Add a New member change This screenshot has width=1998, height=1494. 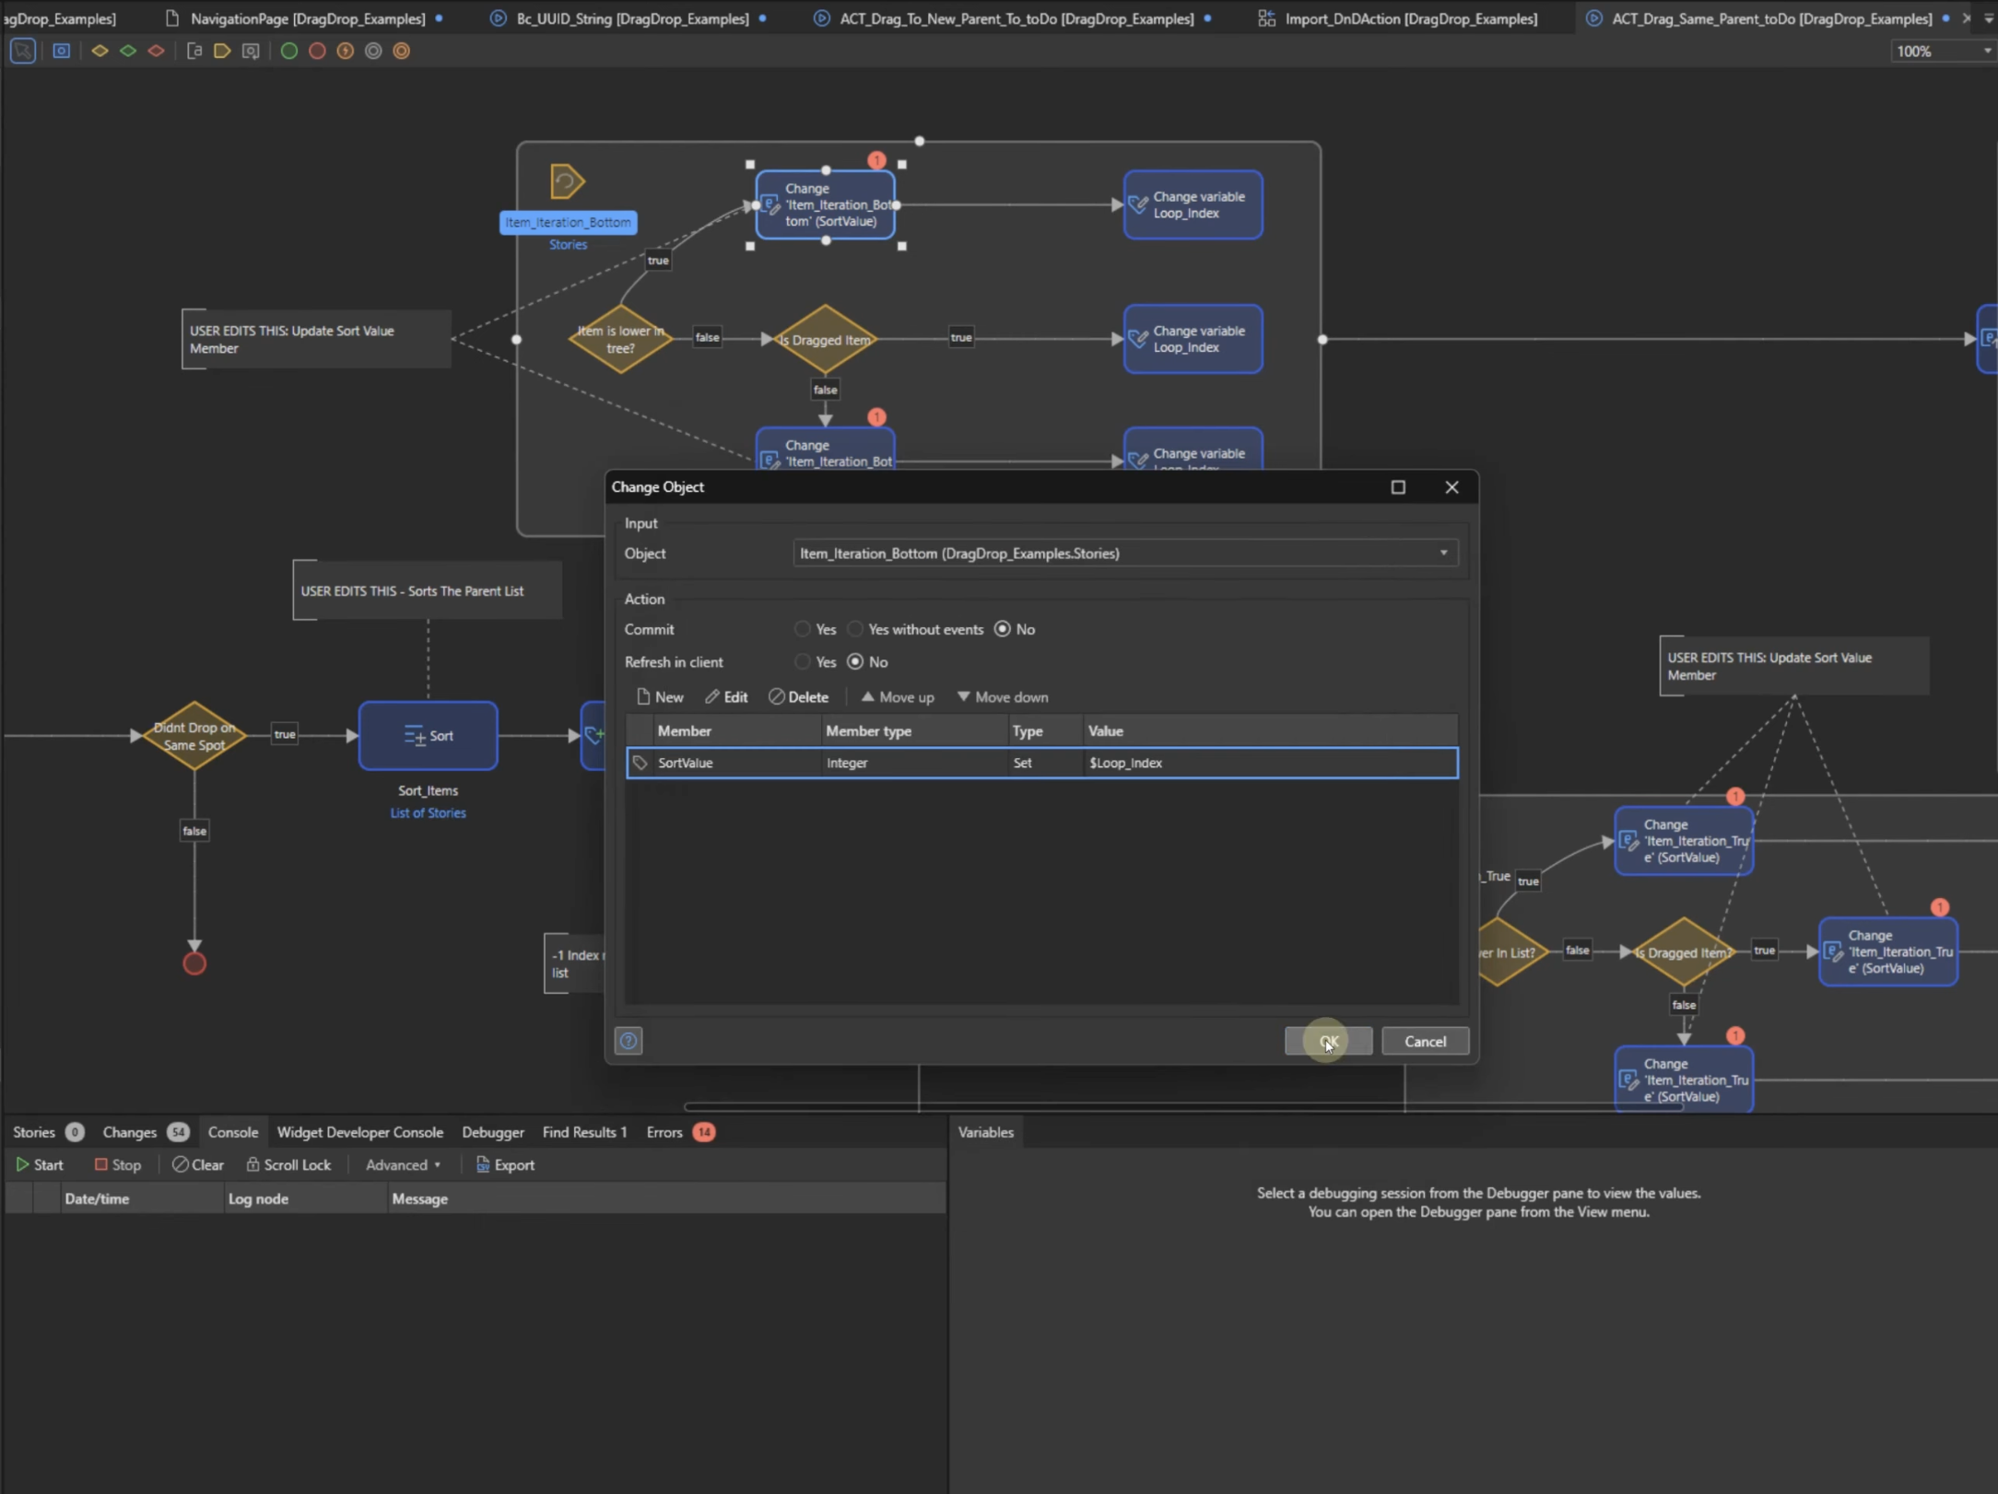point(660,696)
